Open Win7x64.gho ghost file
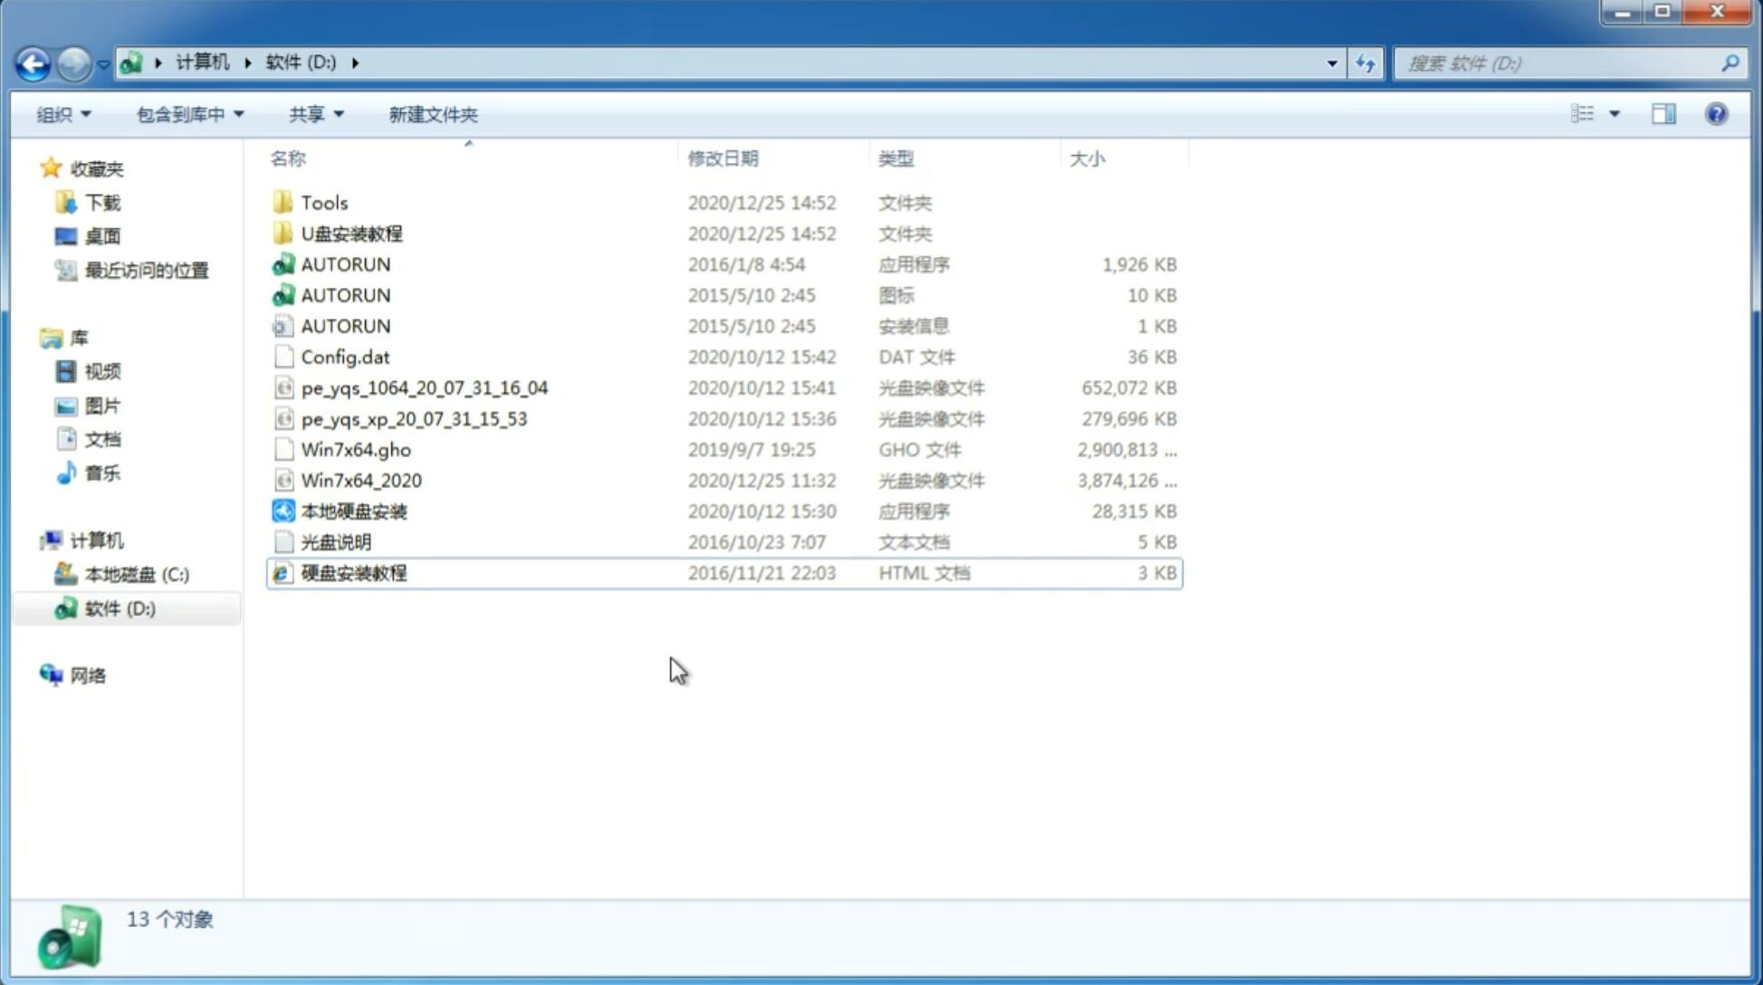This screenshot has height=985, width=1763. [x=356, y=449]
